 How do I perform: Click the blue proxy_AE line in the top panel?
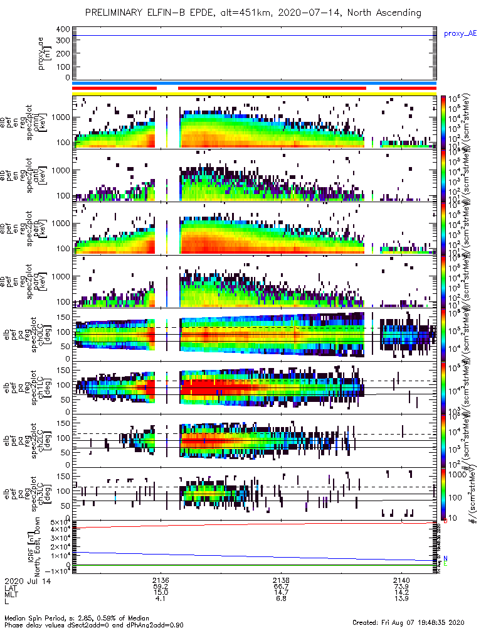pos(255,36)
